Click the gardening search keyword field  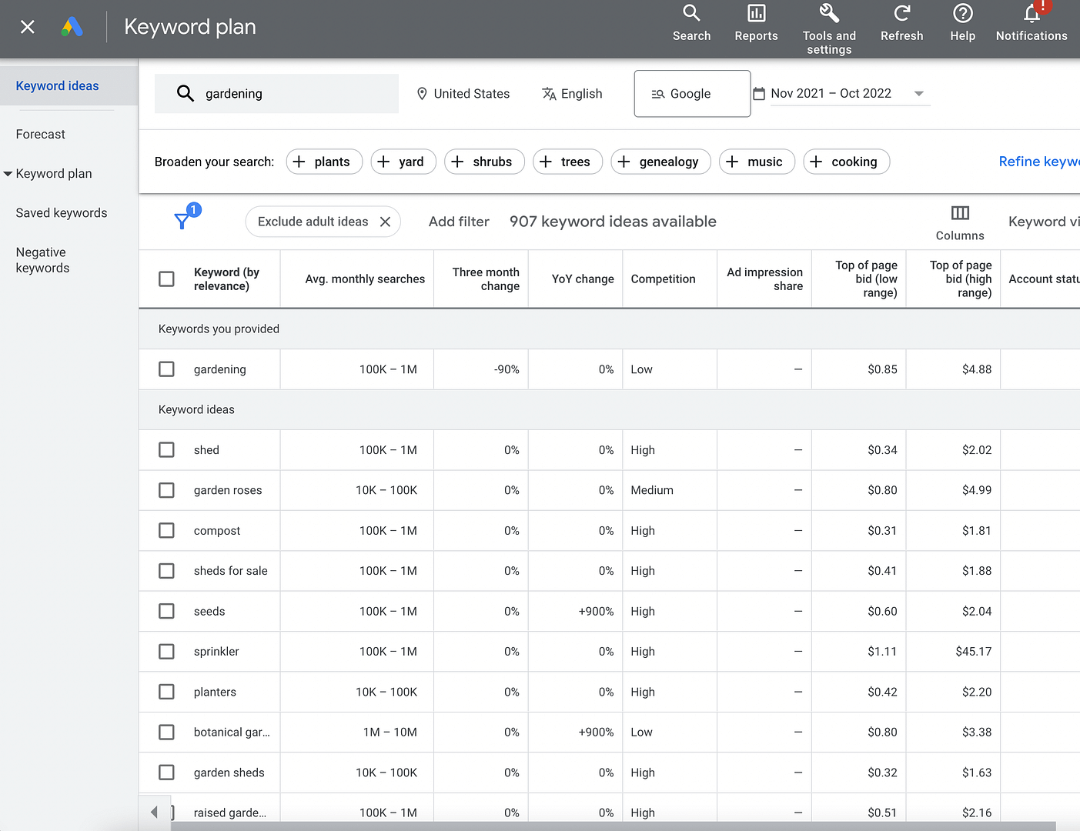[276, 94]
